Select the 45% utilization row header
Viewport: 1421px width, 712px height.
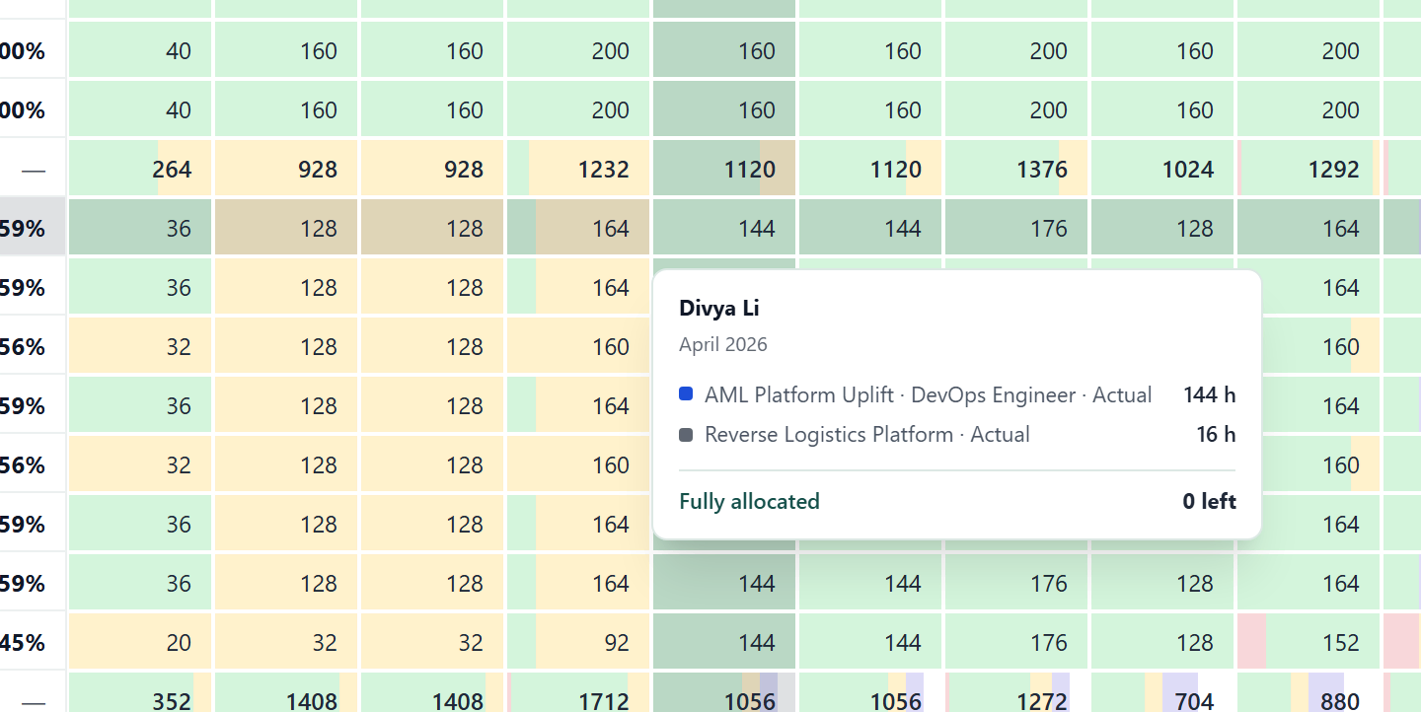(33, 642)
